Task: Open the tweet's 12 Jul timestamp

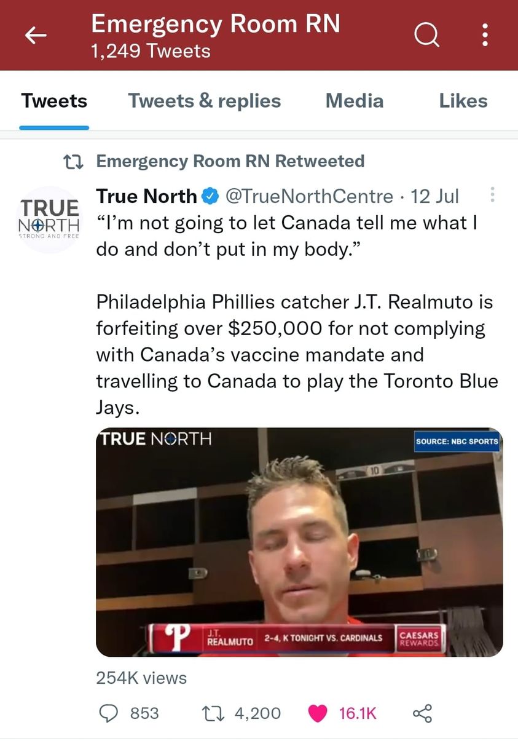Action: [435, 196]
